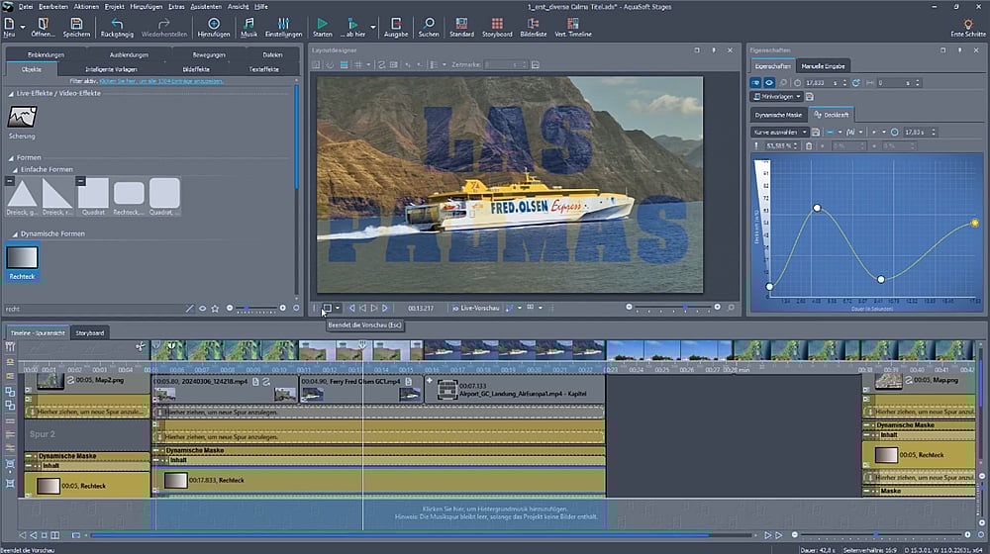Image resolution: width=990 pixels, height=554 pixels.
Task: Open the Extras menu
Action: [176, 6]
